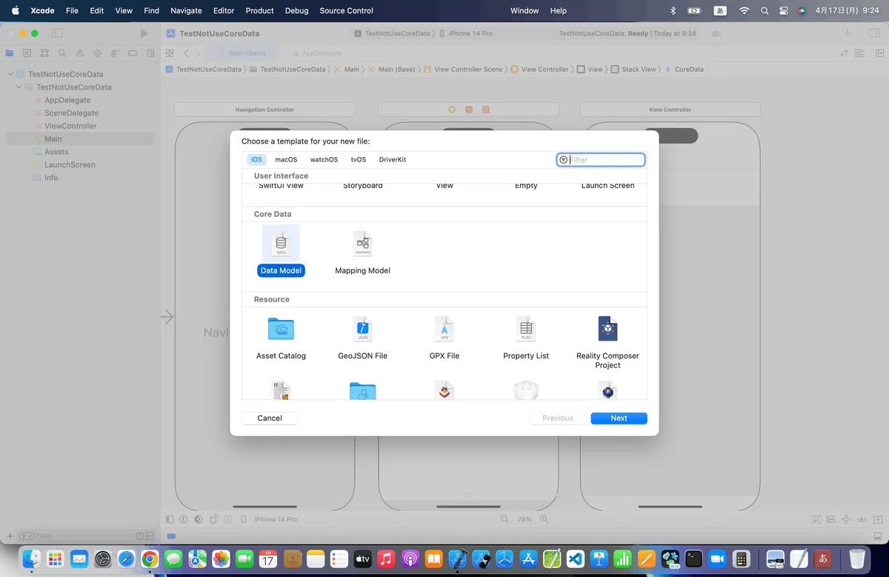Open the Debug menu
Image resolution: width=889 pixels, height=577 pixels.
(x=297, y=10)
